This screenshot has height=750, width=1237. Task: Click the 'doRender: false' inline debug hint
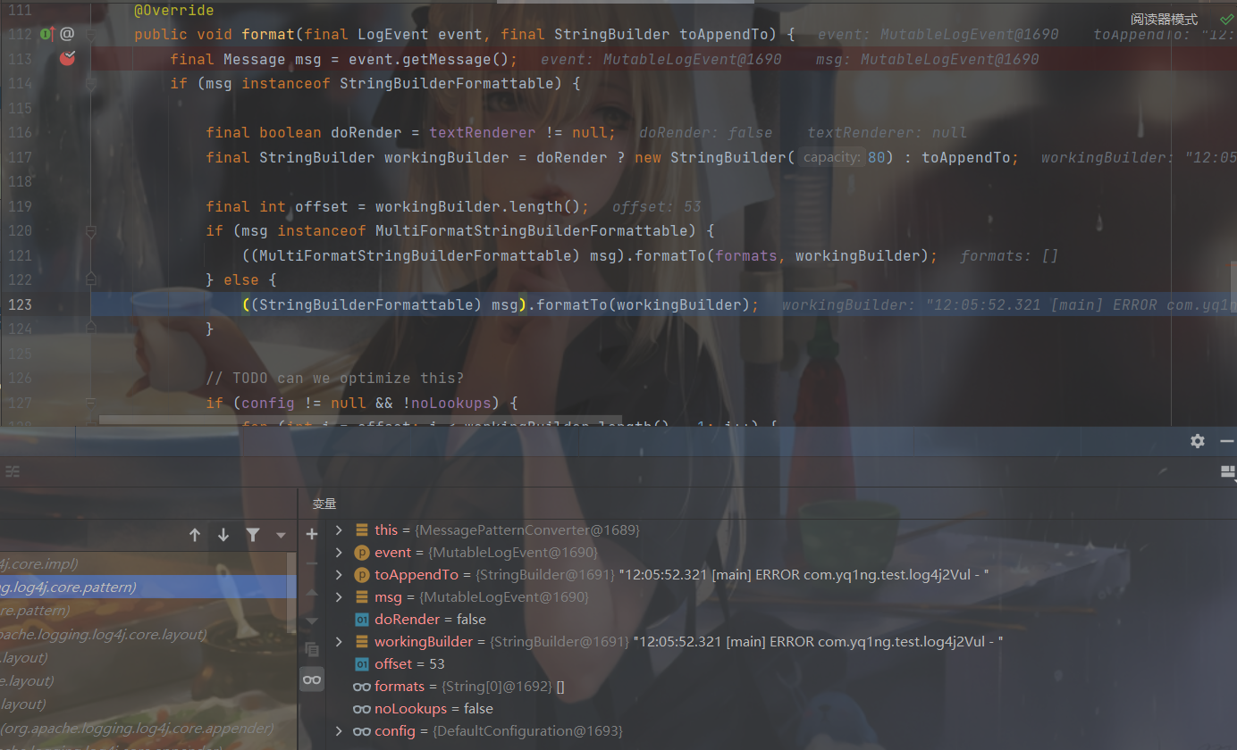click(705, 133)
